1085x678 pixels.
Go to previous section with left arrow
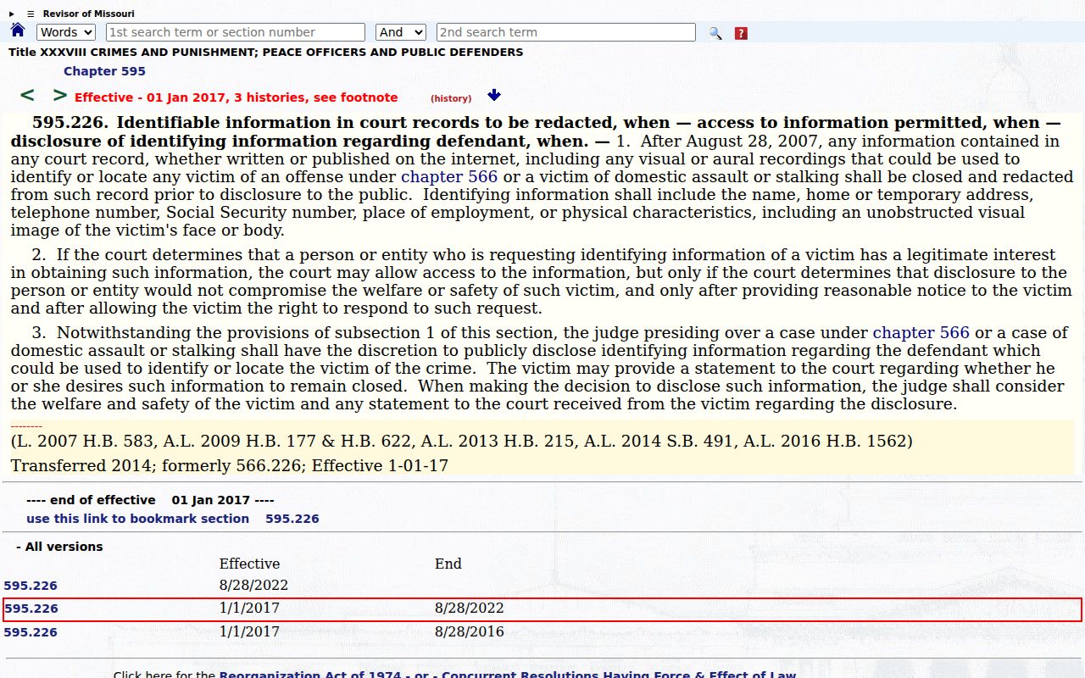(x=27, y=96)
